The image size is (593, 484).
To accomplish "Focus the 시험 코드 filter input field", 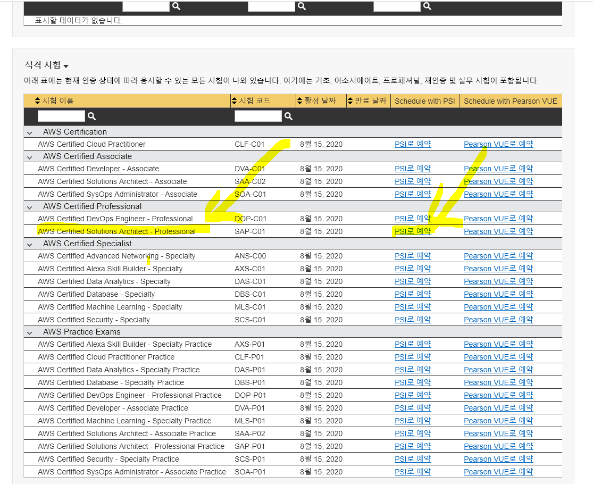I will click(258, 116).
